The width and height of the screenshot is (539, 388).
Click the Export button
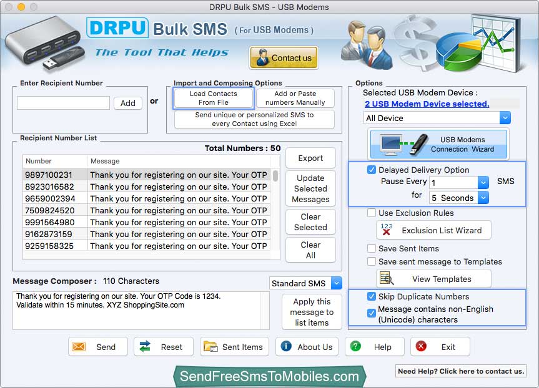310,158
